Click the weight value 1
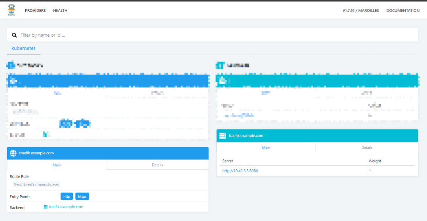 tap(370, 171)
